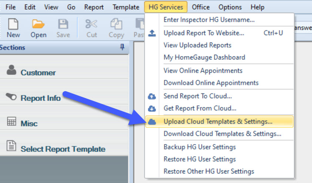
Task: Pin the Sections panel with pushpin icon
Action: click(122, 47)
